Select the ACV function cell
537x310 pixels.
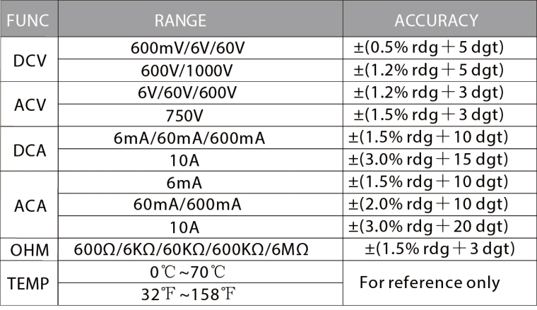(x=29, y=105)
